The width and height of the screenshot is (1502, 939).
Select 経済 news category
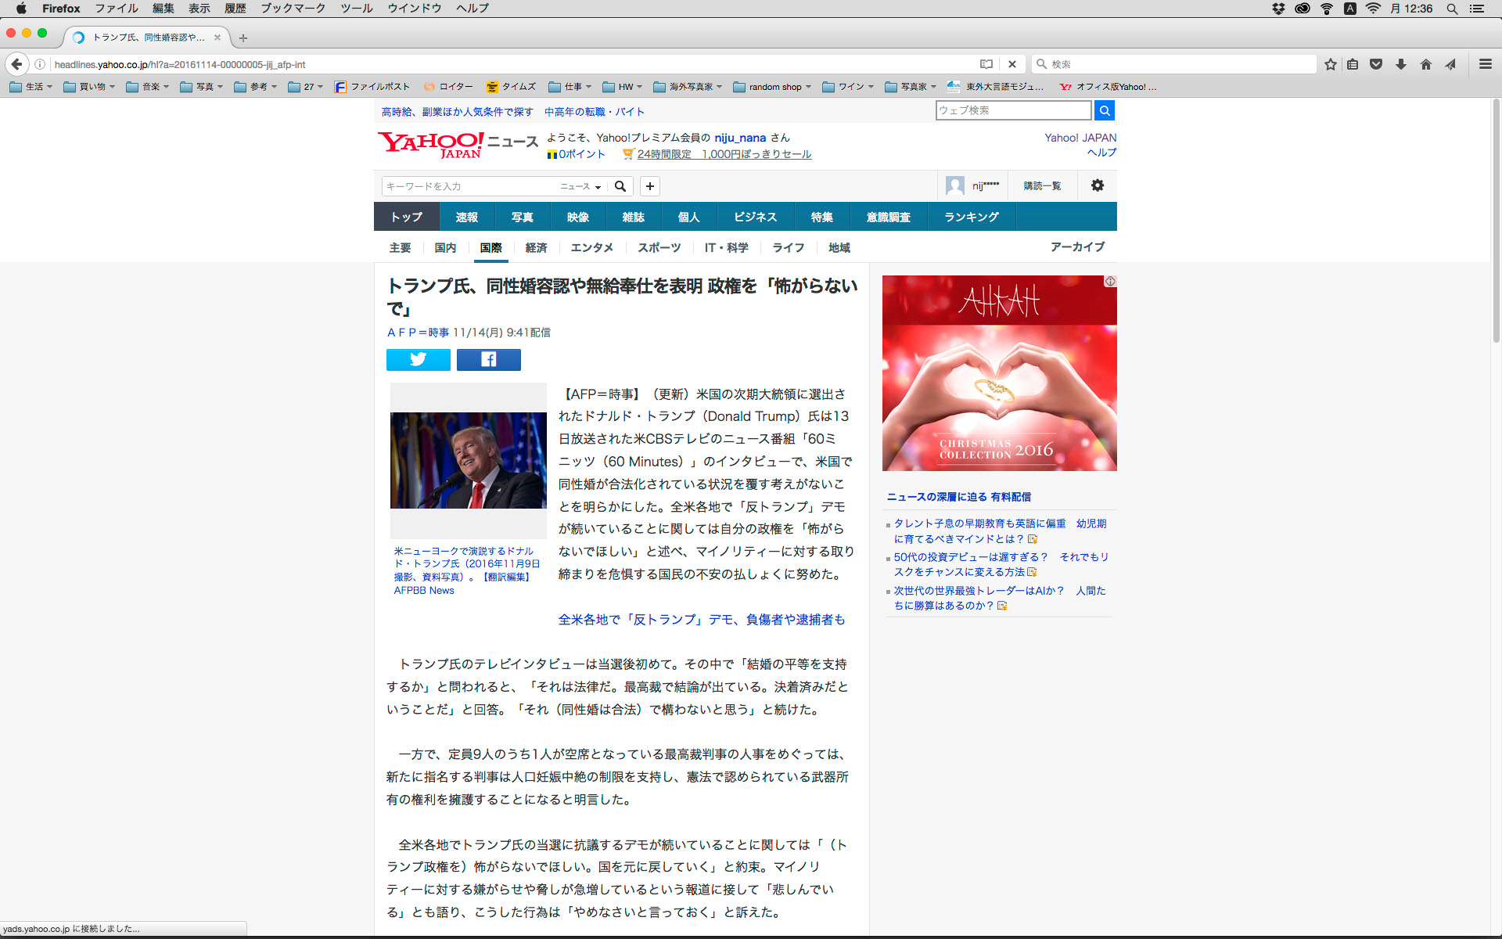[536, 247]
